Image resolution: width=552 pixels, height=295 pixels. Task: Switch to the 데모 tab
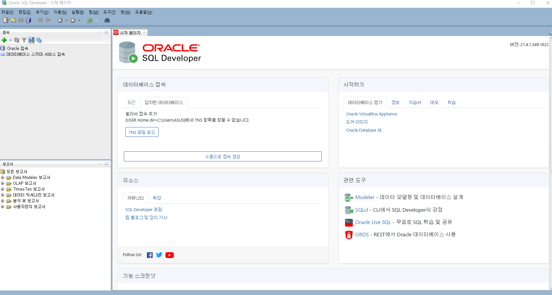[434, 102]
